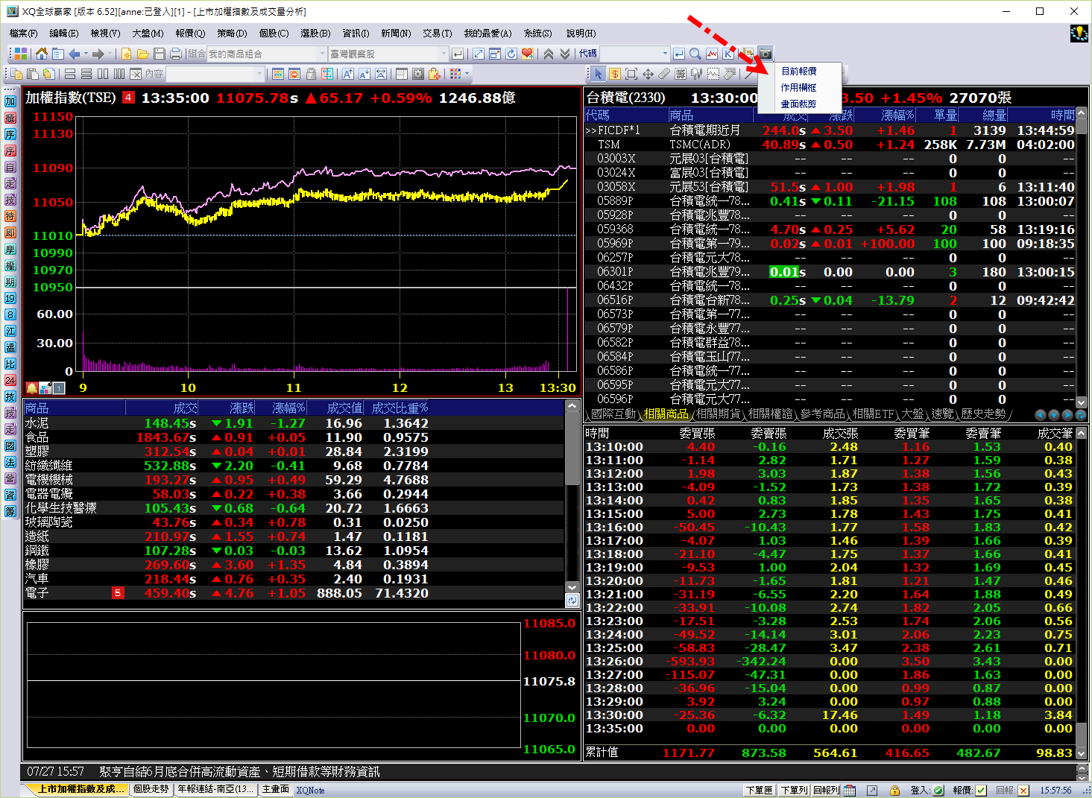The image size is (1092, 798).
Task: Open a file with the yellow folder icon
Action: 142,54
